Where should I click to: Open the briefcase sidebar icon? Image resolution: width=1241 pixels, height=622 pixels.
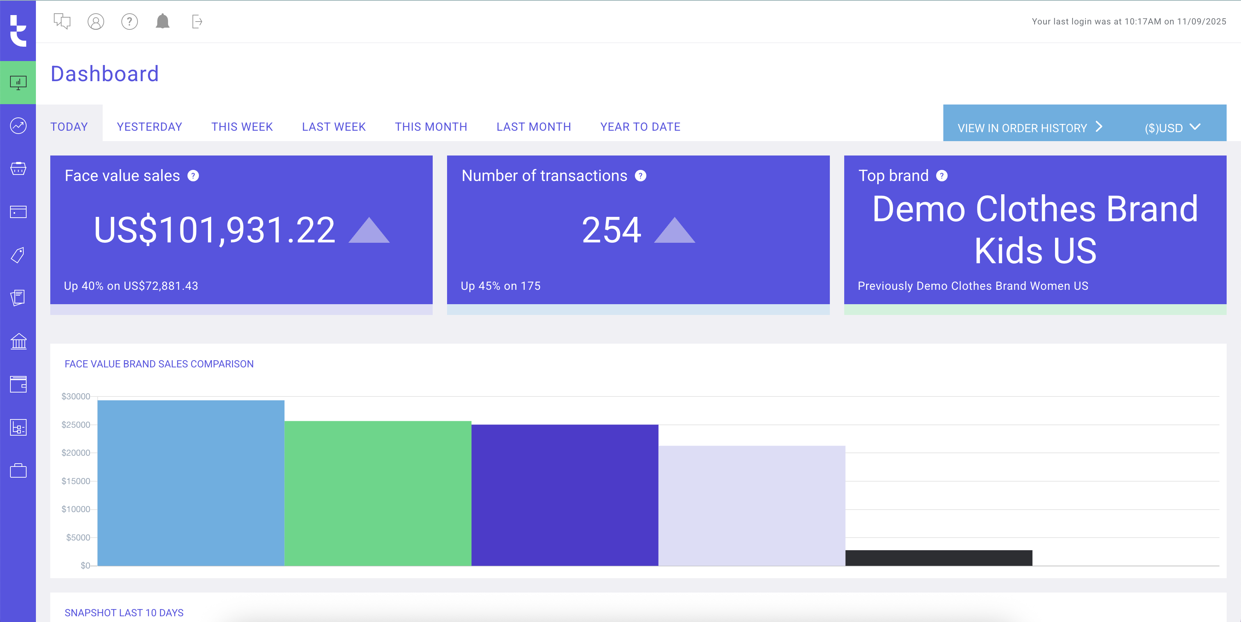tap(18, 470)
